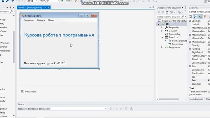Toggle word wrap in the Output toolbar

click(132, 108)
